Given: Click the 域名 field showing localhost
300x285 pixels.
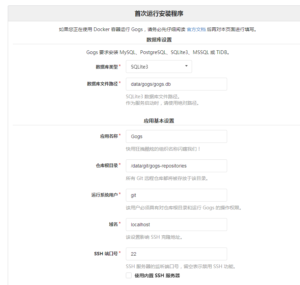Looking at the screenshot, I should (x=176, y=225).
